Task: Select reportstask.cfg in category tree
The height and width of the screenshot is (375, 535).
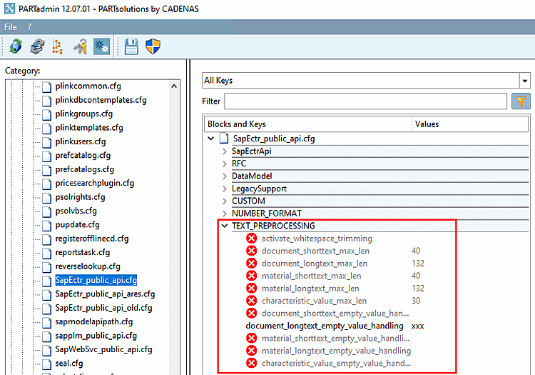Action: pyautogui.click(x=83, y=252)
